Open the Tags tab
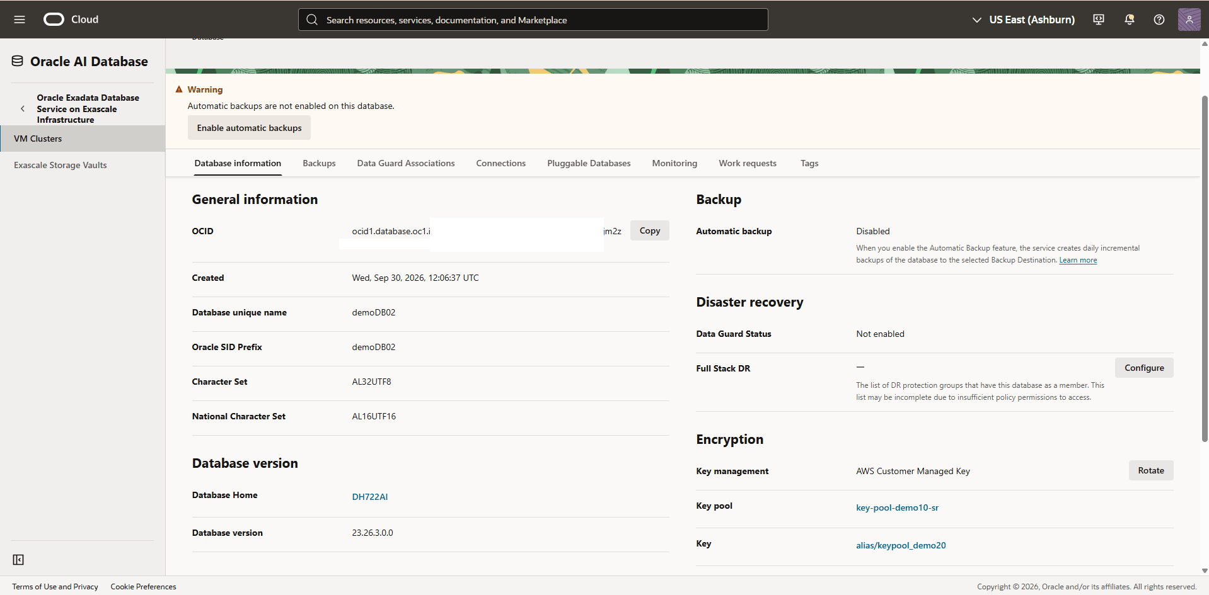This screenshot has width=1209, height=595. (809, 163)
